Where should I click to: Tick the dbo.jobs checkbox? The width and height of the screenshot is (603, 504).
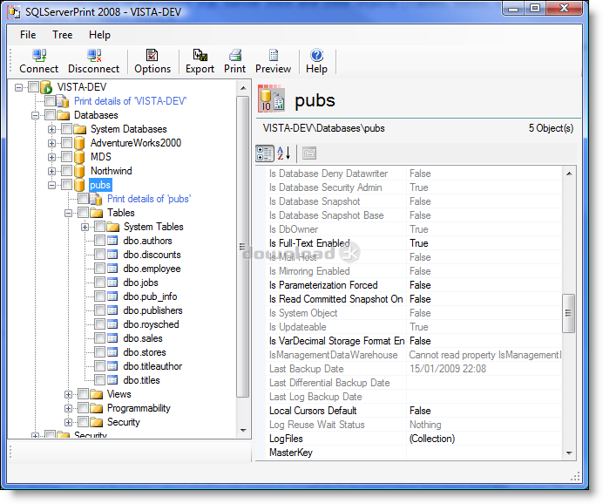tap(99, 282)
